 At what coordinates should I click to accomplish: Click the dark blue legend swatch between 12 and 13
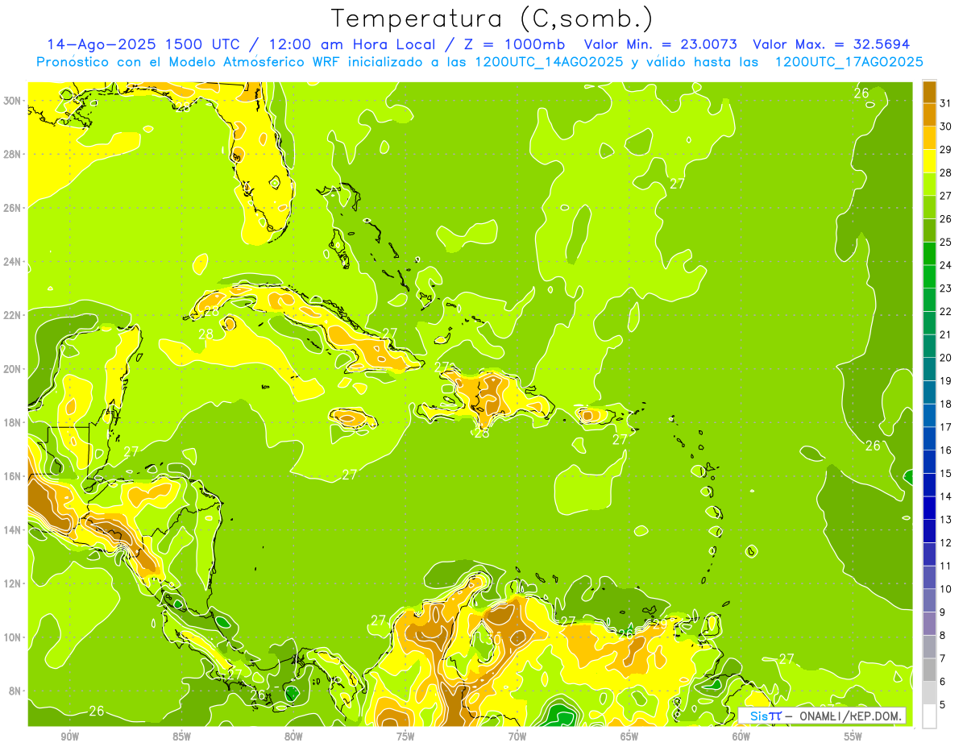[x=929, y=531]
